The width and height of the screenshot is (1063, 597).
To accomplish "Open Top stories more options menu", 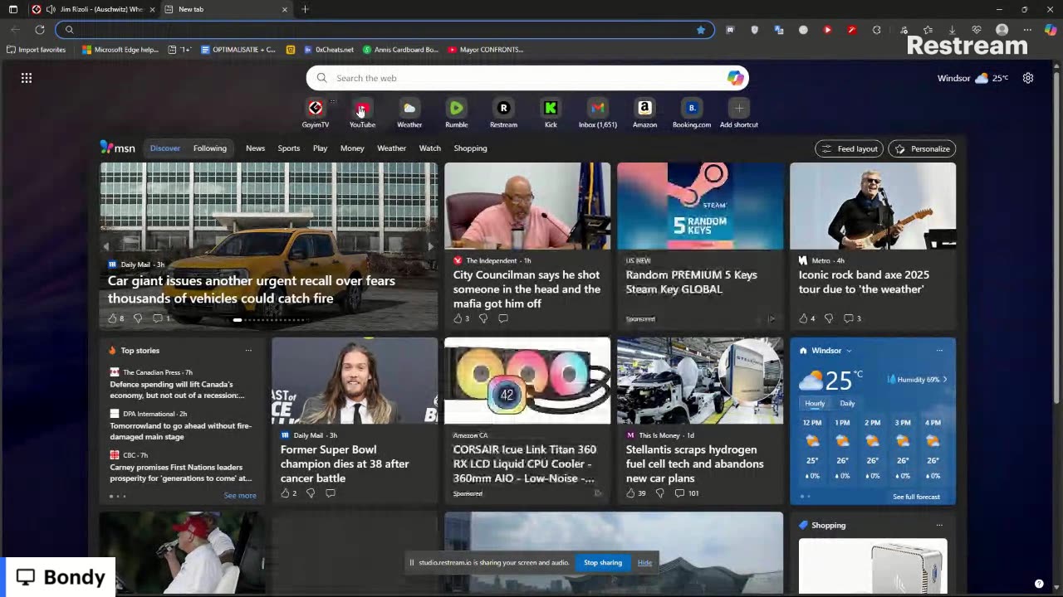I will (x=248, y=351).
